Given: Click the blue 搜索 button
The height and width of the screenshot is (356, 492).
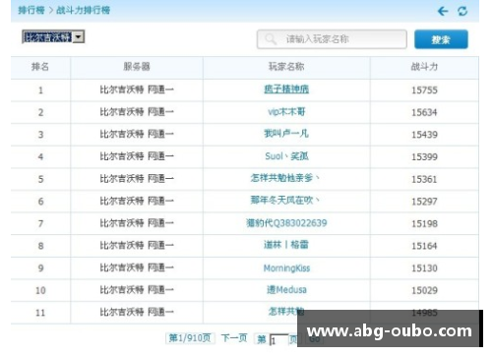Looking at the screenshot, I should (x=441, y=39).
